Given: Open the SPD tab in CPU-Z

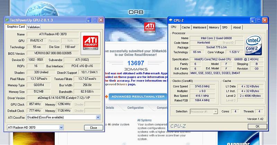Looking at the screenshot, I should point(225,27).
